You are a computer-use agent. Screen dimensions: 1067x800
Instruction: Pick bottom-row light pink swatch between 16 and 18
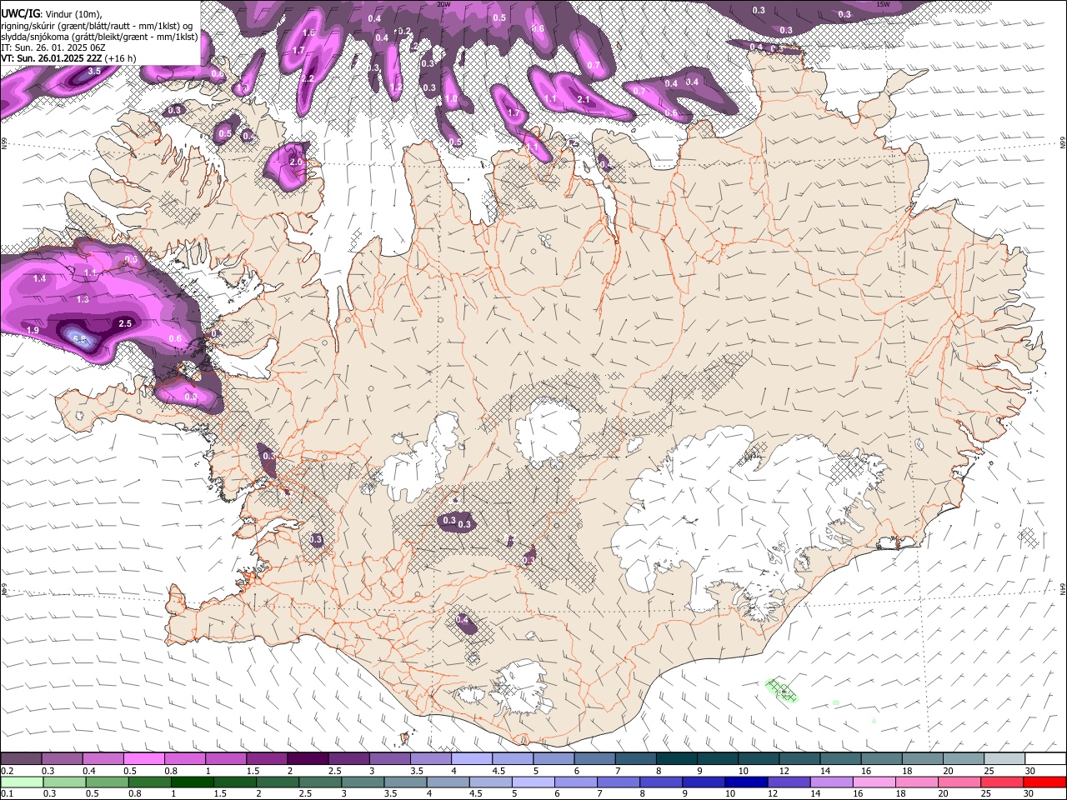pyautogui.click(x=874, y=782)
